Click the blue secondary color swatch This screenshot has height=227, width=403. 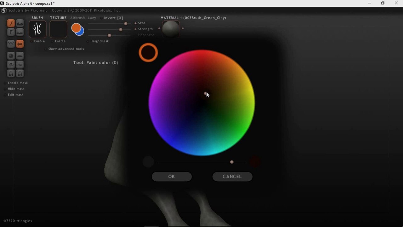coord(81,32)
